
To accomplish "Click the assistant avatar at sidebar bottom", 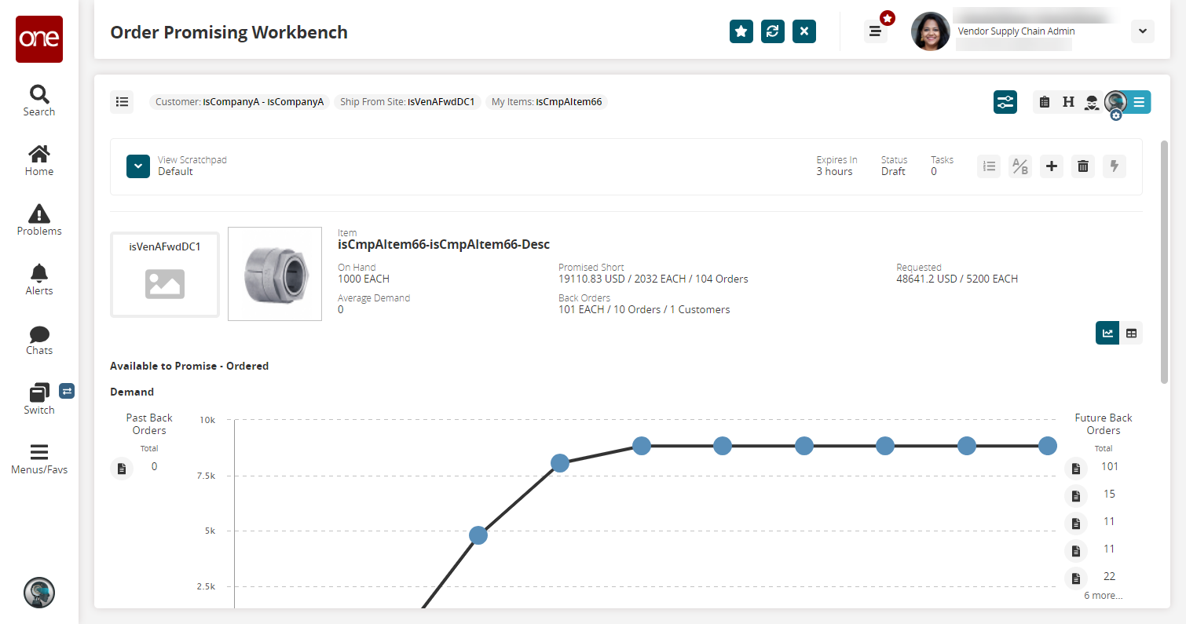I will 39,593.
